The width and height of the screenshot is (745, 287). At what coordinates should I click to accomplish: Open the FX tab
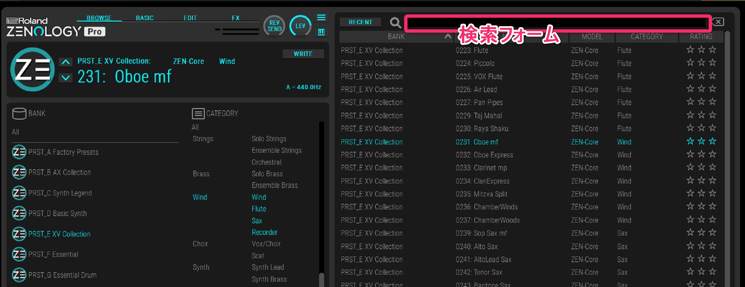(x=236, y=18)
